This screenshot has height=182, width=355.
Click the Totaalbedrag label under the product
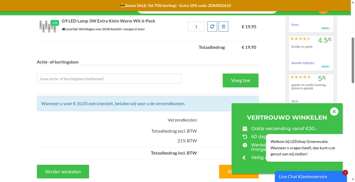point(212,47)
